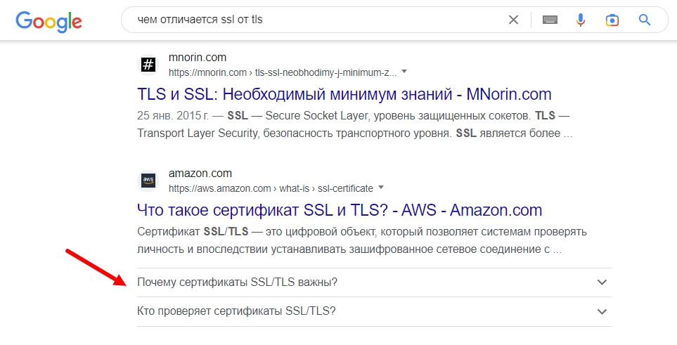Expand "Кто проверяет сертификаты SSL/TLS?" chevron

[x=601, y=311]
